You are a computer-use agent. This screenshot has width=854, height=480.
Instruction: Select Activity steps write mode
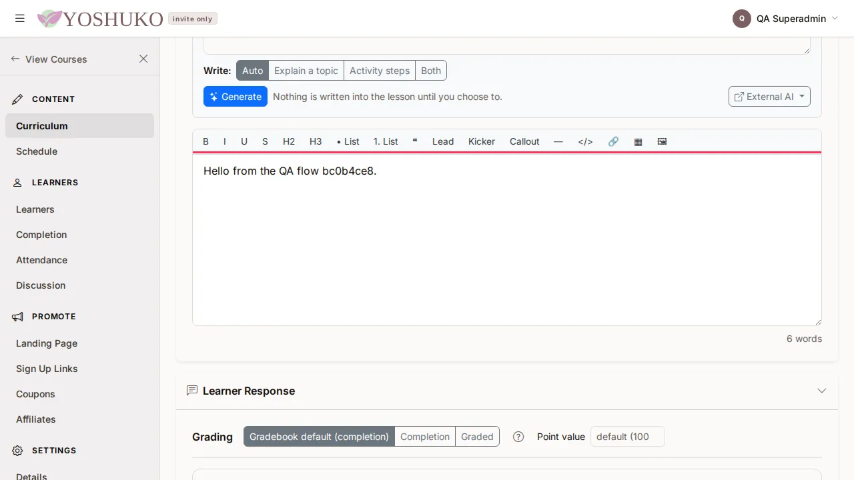[380, 71]
